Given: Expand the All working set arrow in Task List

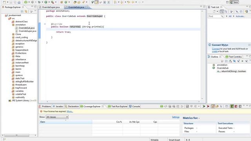Looking at the screenshot, I should (x=227, y=16).
